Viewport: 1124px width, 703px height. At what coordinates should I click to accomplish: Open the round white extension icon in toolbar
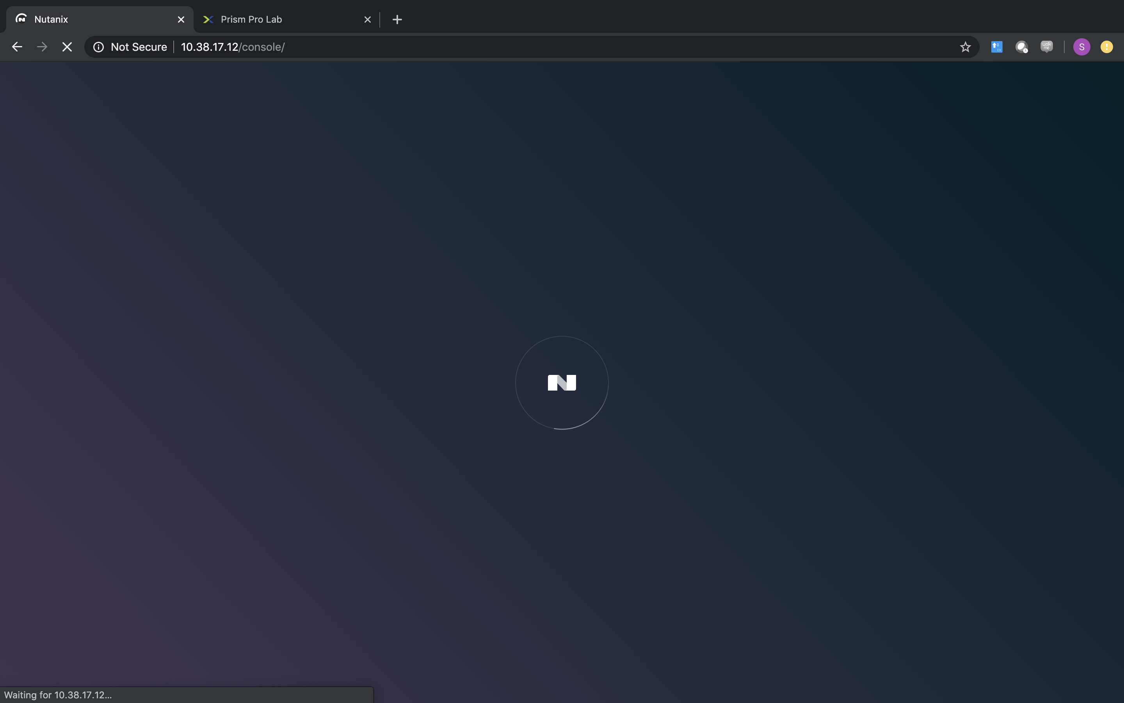click(x=1021, y=47)
